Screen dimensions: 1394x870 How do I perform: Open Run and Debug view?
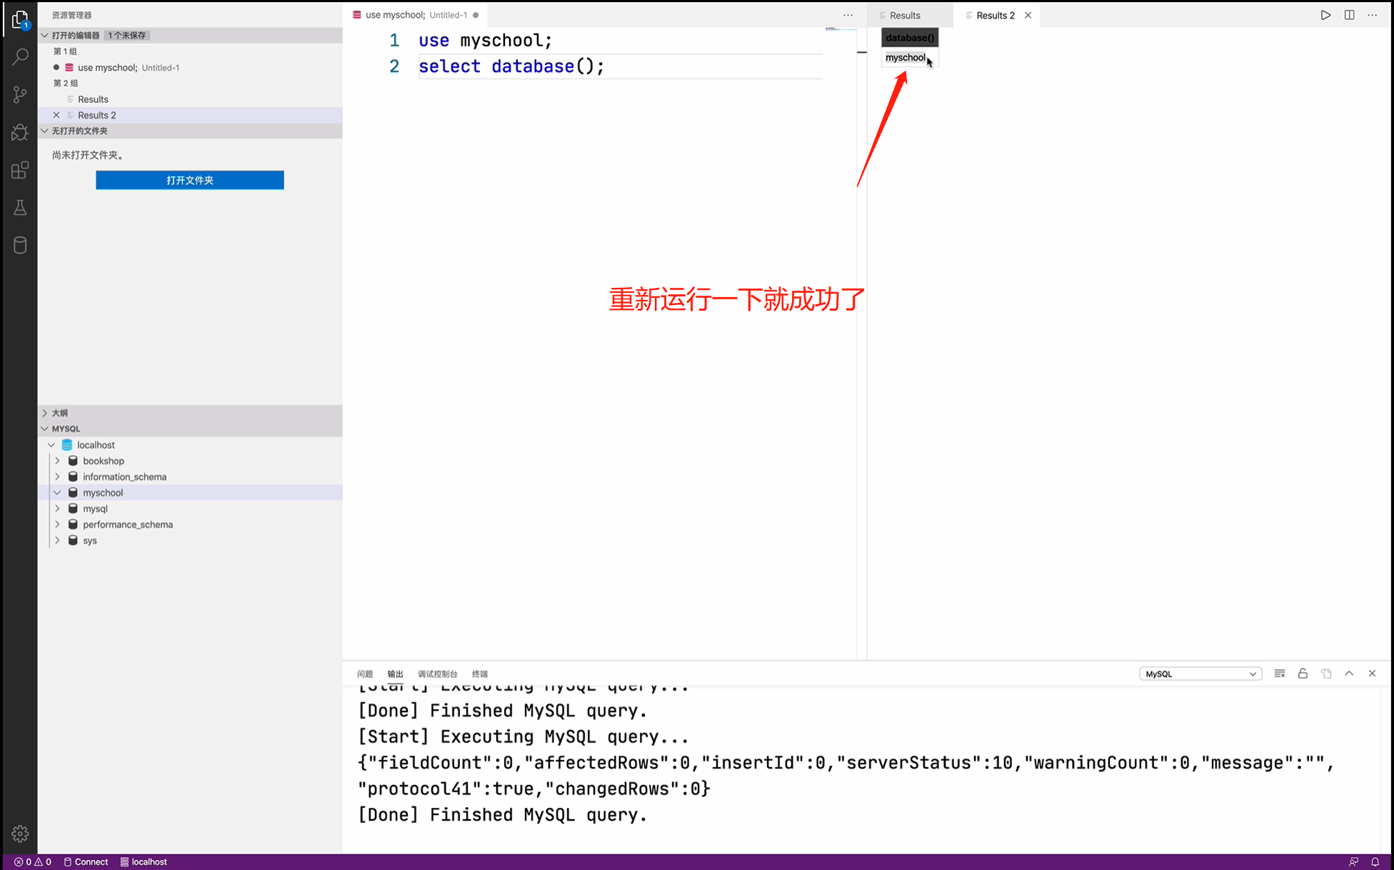coord(20,132)
